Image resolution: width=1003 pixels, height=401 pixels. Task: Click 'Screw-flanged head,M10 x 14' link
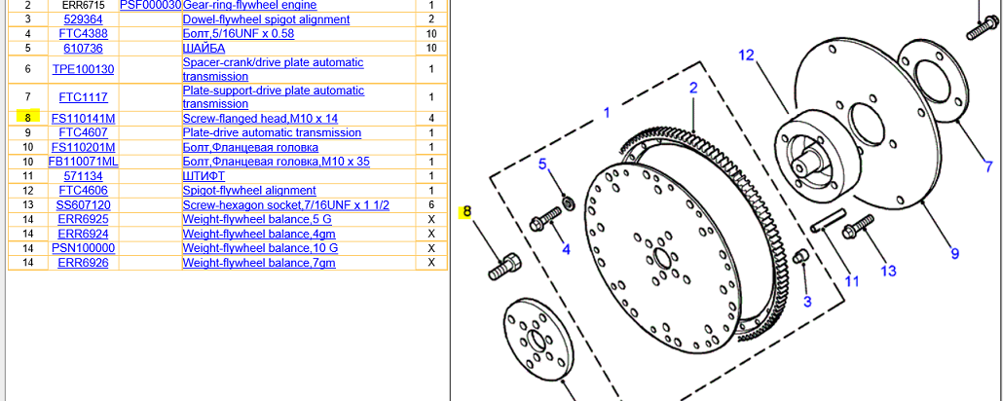260,119
